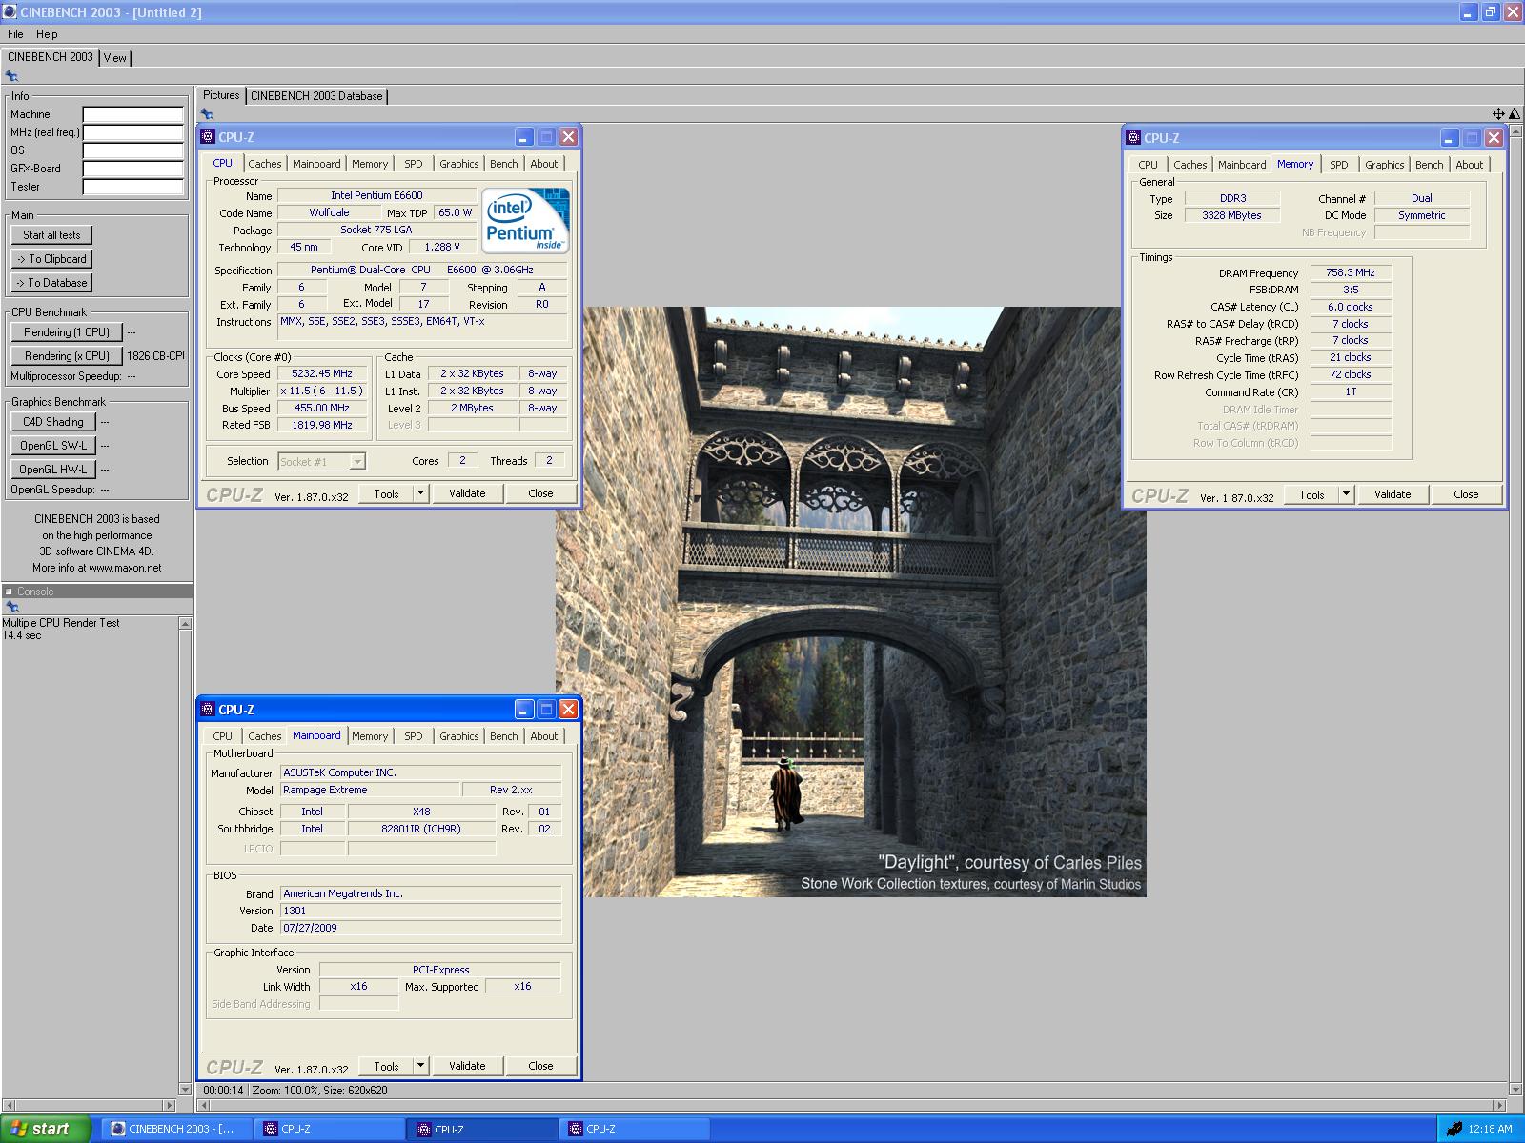This screenshot has width=1525, height=1143.
Task: Click the picture view vertical scrollbar down arrow
Action: point(1515,1089)
